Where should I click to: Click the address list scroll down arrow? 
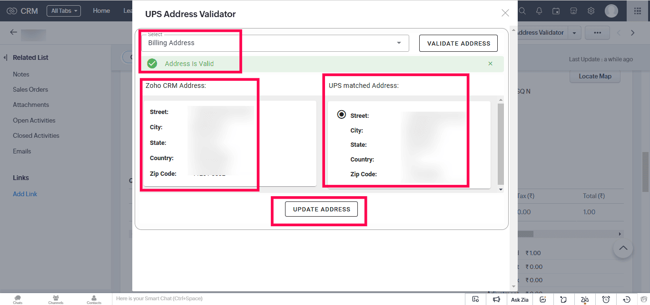[x=501, y=189]
